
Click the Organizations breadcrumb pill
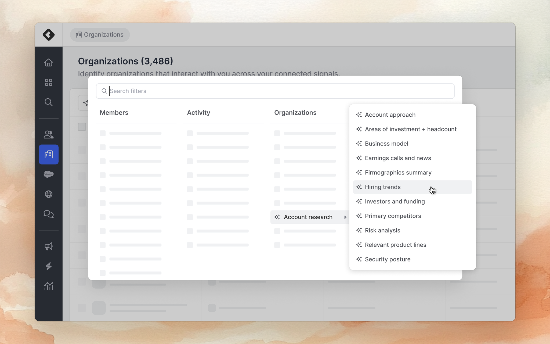[100, 35]
